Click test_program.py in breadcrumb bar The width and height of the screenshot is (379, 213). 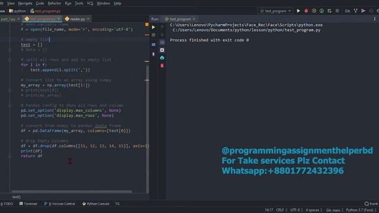pos(46,11)
